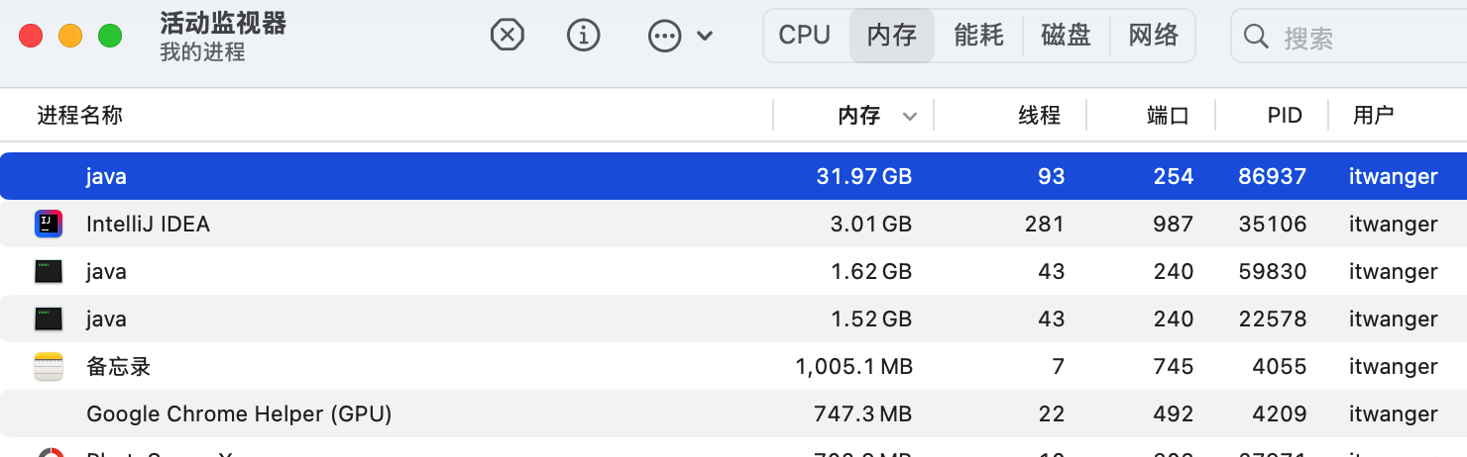The width and height of the screenshot is (1467, 457).
Task: Switch to the CPU tab
Action: click(x=804, y=36)
